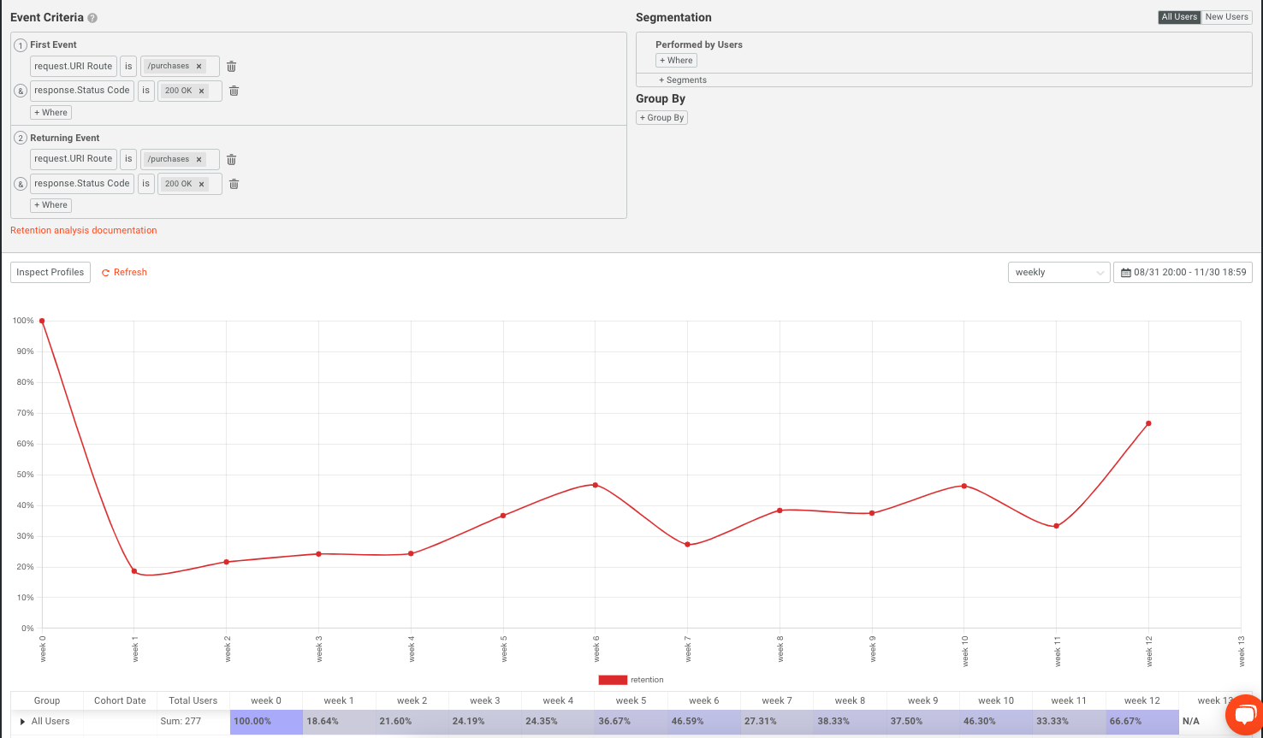Select the All Users tab
Screen dimensions: 1263x738
tap(1178, 16)
